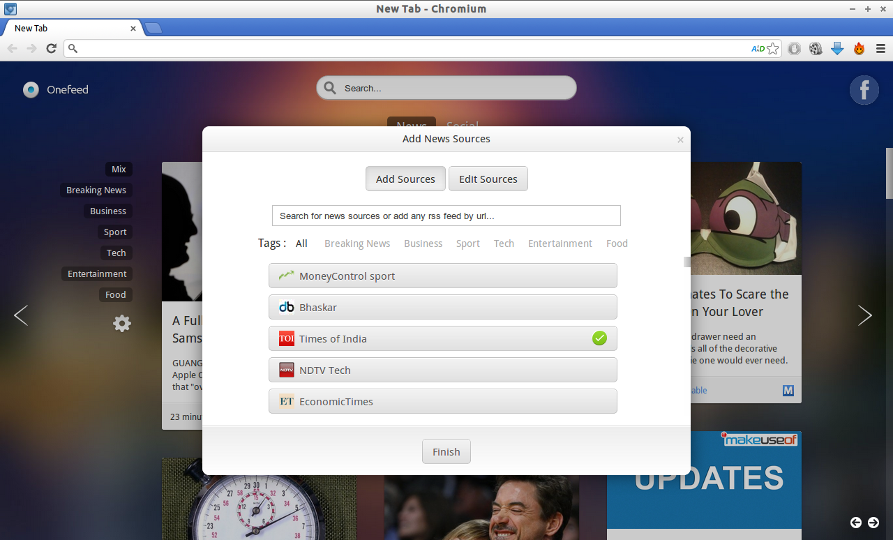Switch to Edit Sources view
This screenshot has height=540, width=893.
[x=488, y=179]
